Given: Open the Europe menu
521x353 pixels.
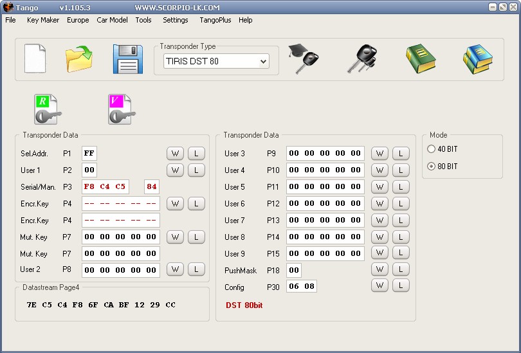Looking at the screenshot, I should click(78, 20).
